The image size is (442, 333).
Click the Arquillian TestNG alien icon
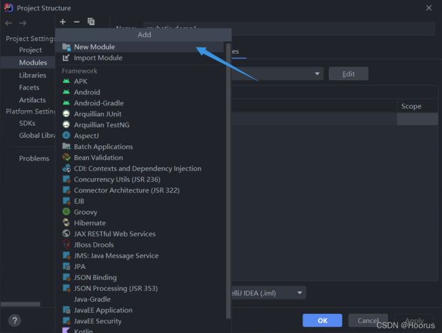66,124
